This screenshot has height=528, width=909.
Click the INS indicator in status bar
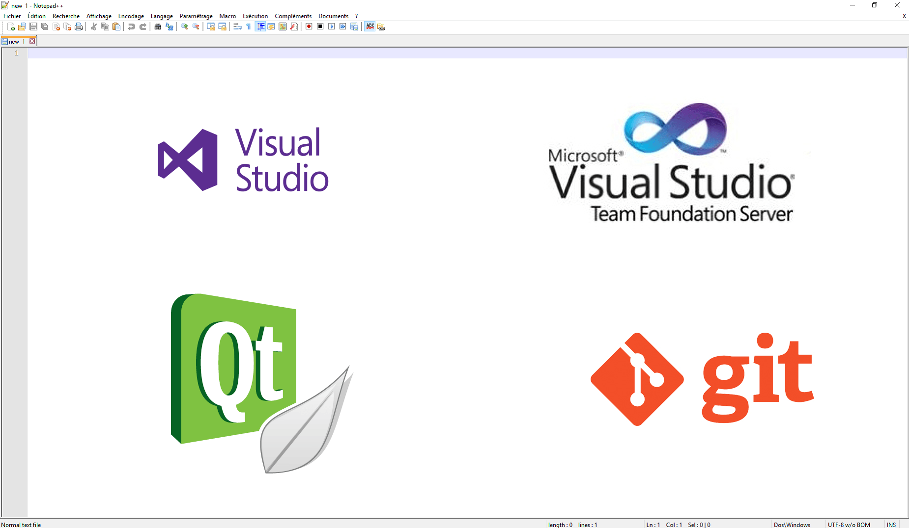pyautogui.click(x=891, y=525)
